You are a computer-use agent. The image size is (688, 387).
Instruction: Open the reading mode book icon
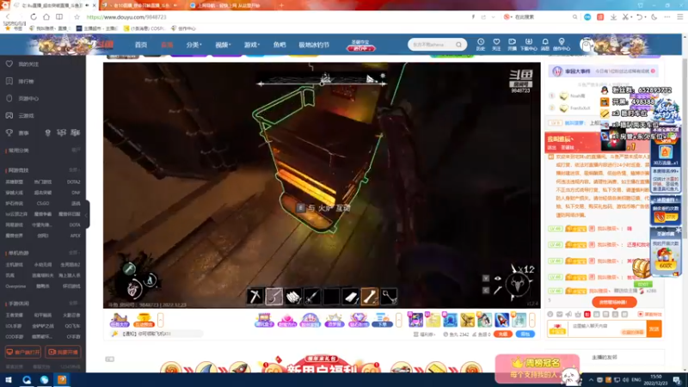click(x=58, y=16)
